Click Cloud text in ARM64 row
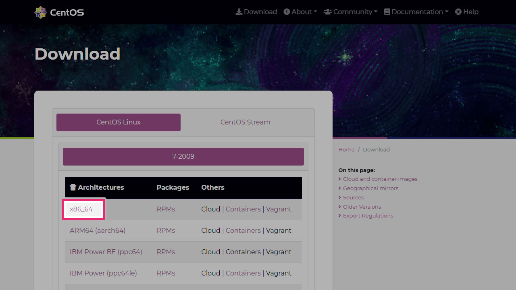Viewport: 516px width, 290px height. click(211, 230)
